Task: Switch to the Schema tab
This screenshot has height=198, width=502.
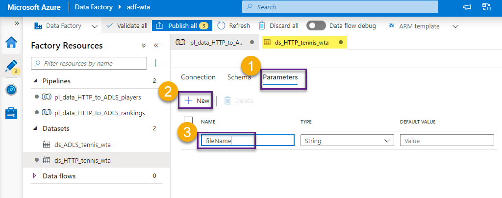Action: [x=239, y=77]
